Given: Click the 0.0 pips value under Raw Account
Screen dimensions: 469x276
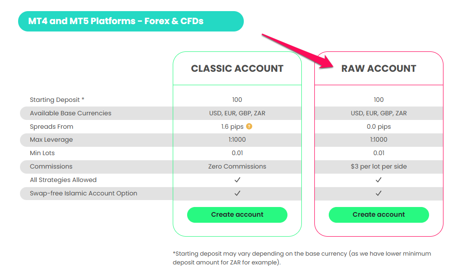Looking at the screenshot, I should 378,126.
